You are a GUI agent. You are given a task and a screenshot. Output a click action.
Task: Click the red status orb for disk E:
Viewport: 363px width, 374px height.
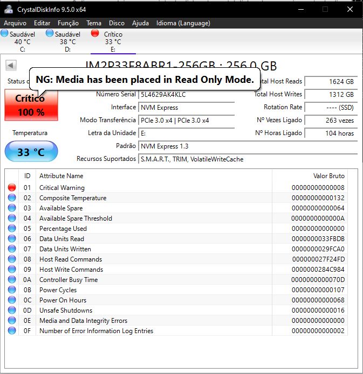click(95, 33)
